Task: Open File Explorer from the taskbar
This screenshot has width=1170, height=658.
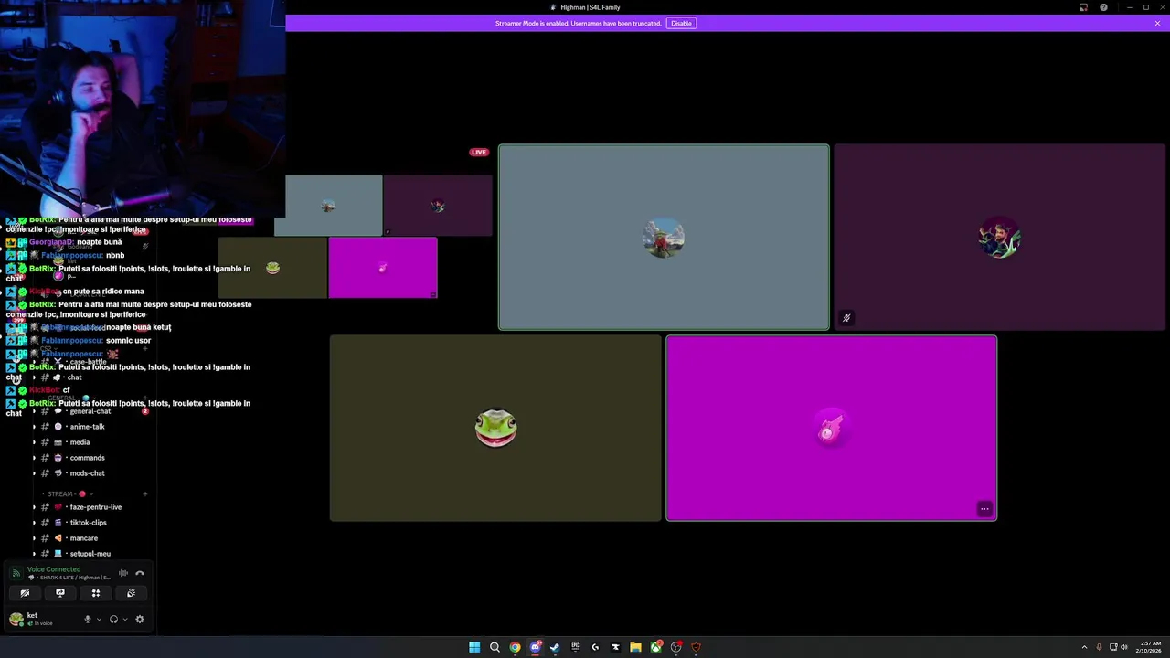Action: coord(635,647)
